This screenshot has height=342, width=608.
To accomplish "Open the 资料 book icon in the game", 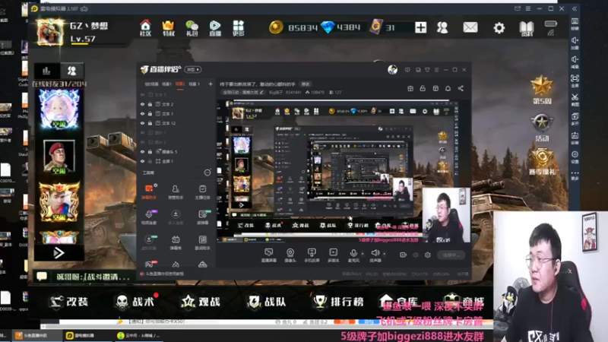I will 527,28.
